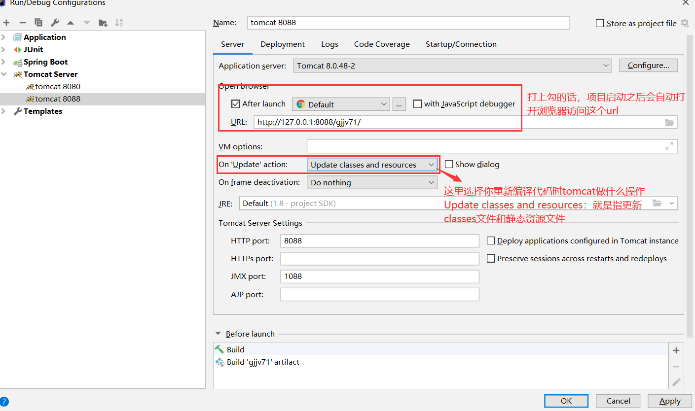Click the URL input field
Viewport: 695px width, 411px height.
(x=466, y=122)
